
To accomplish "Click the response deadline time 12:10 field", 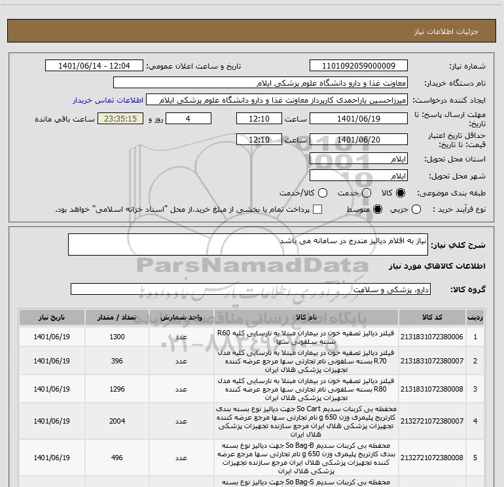I will coord(259,119).
